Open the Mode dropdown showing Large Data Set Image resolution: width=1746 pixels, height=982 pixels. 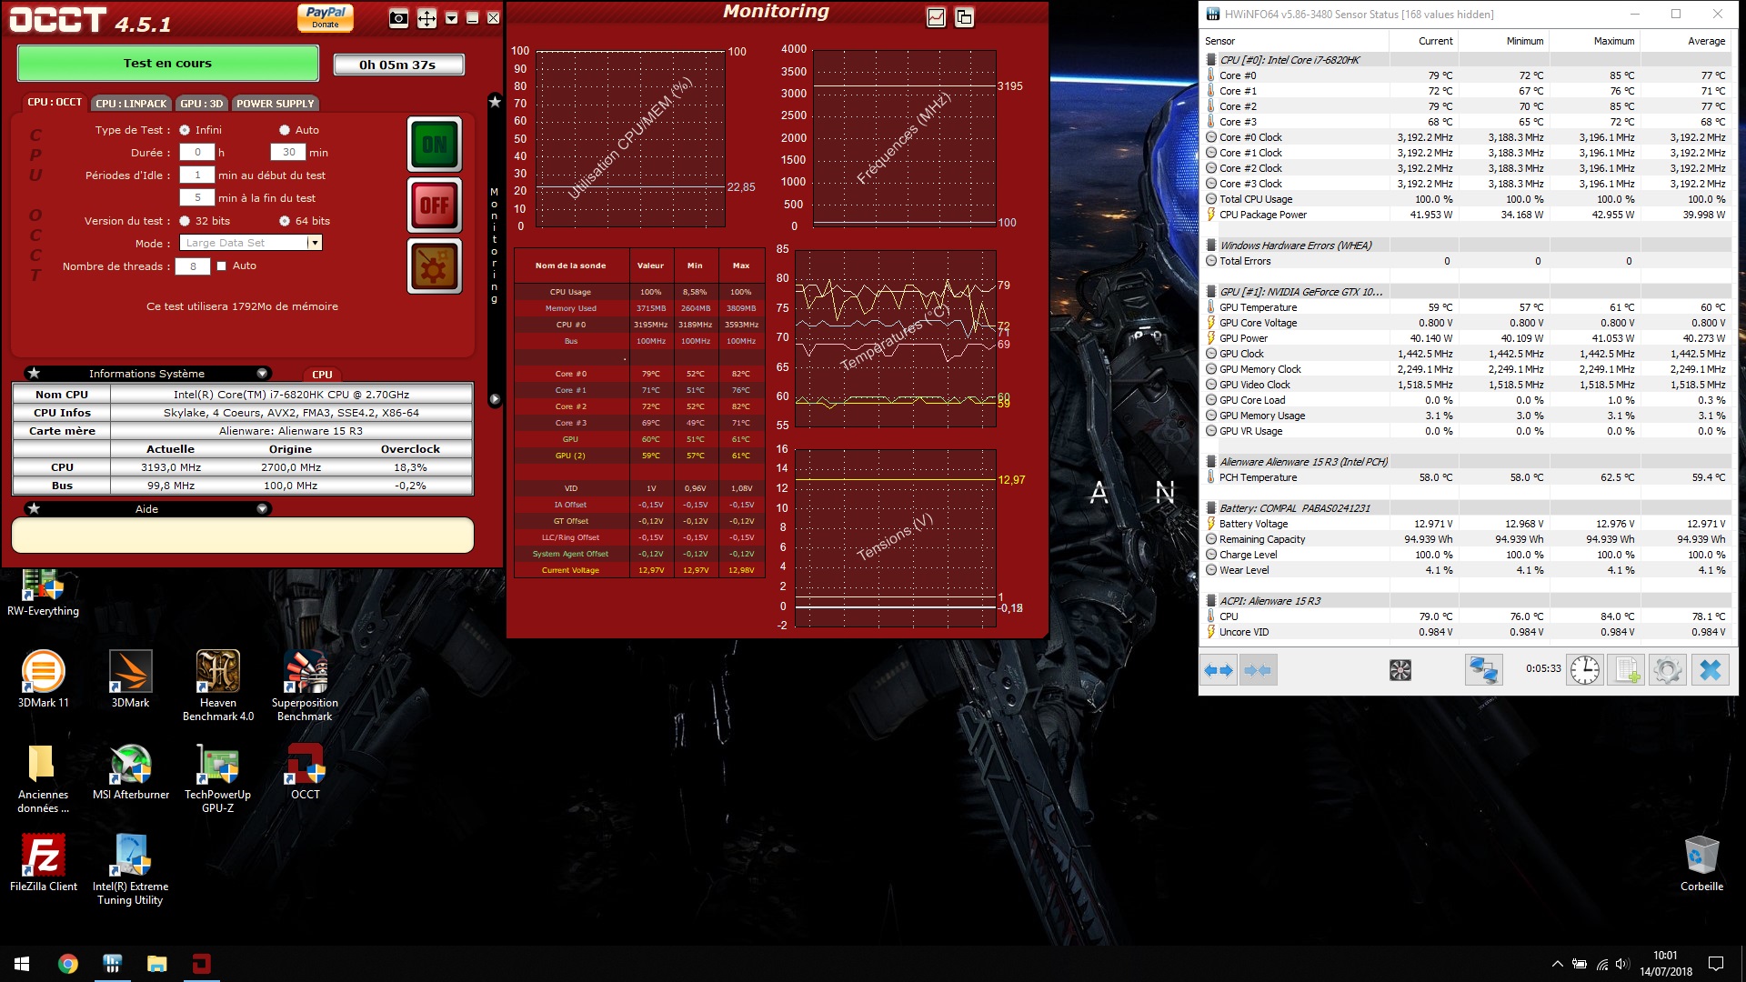pyautogui.click(x=250, y=243)
